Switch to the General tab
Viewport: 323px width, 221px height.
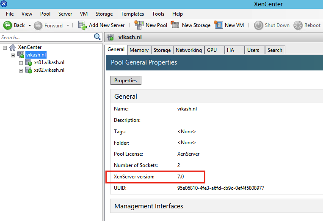[x=116, y=49]
